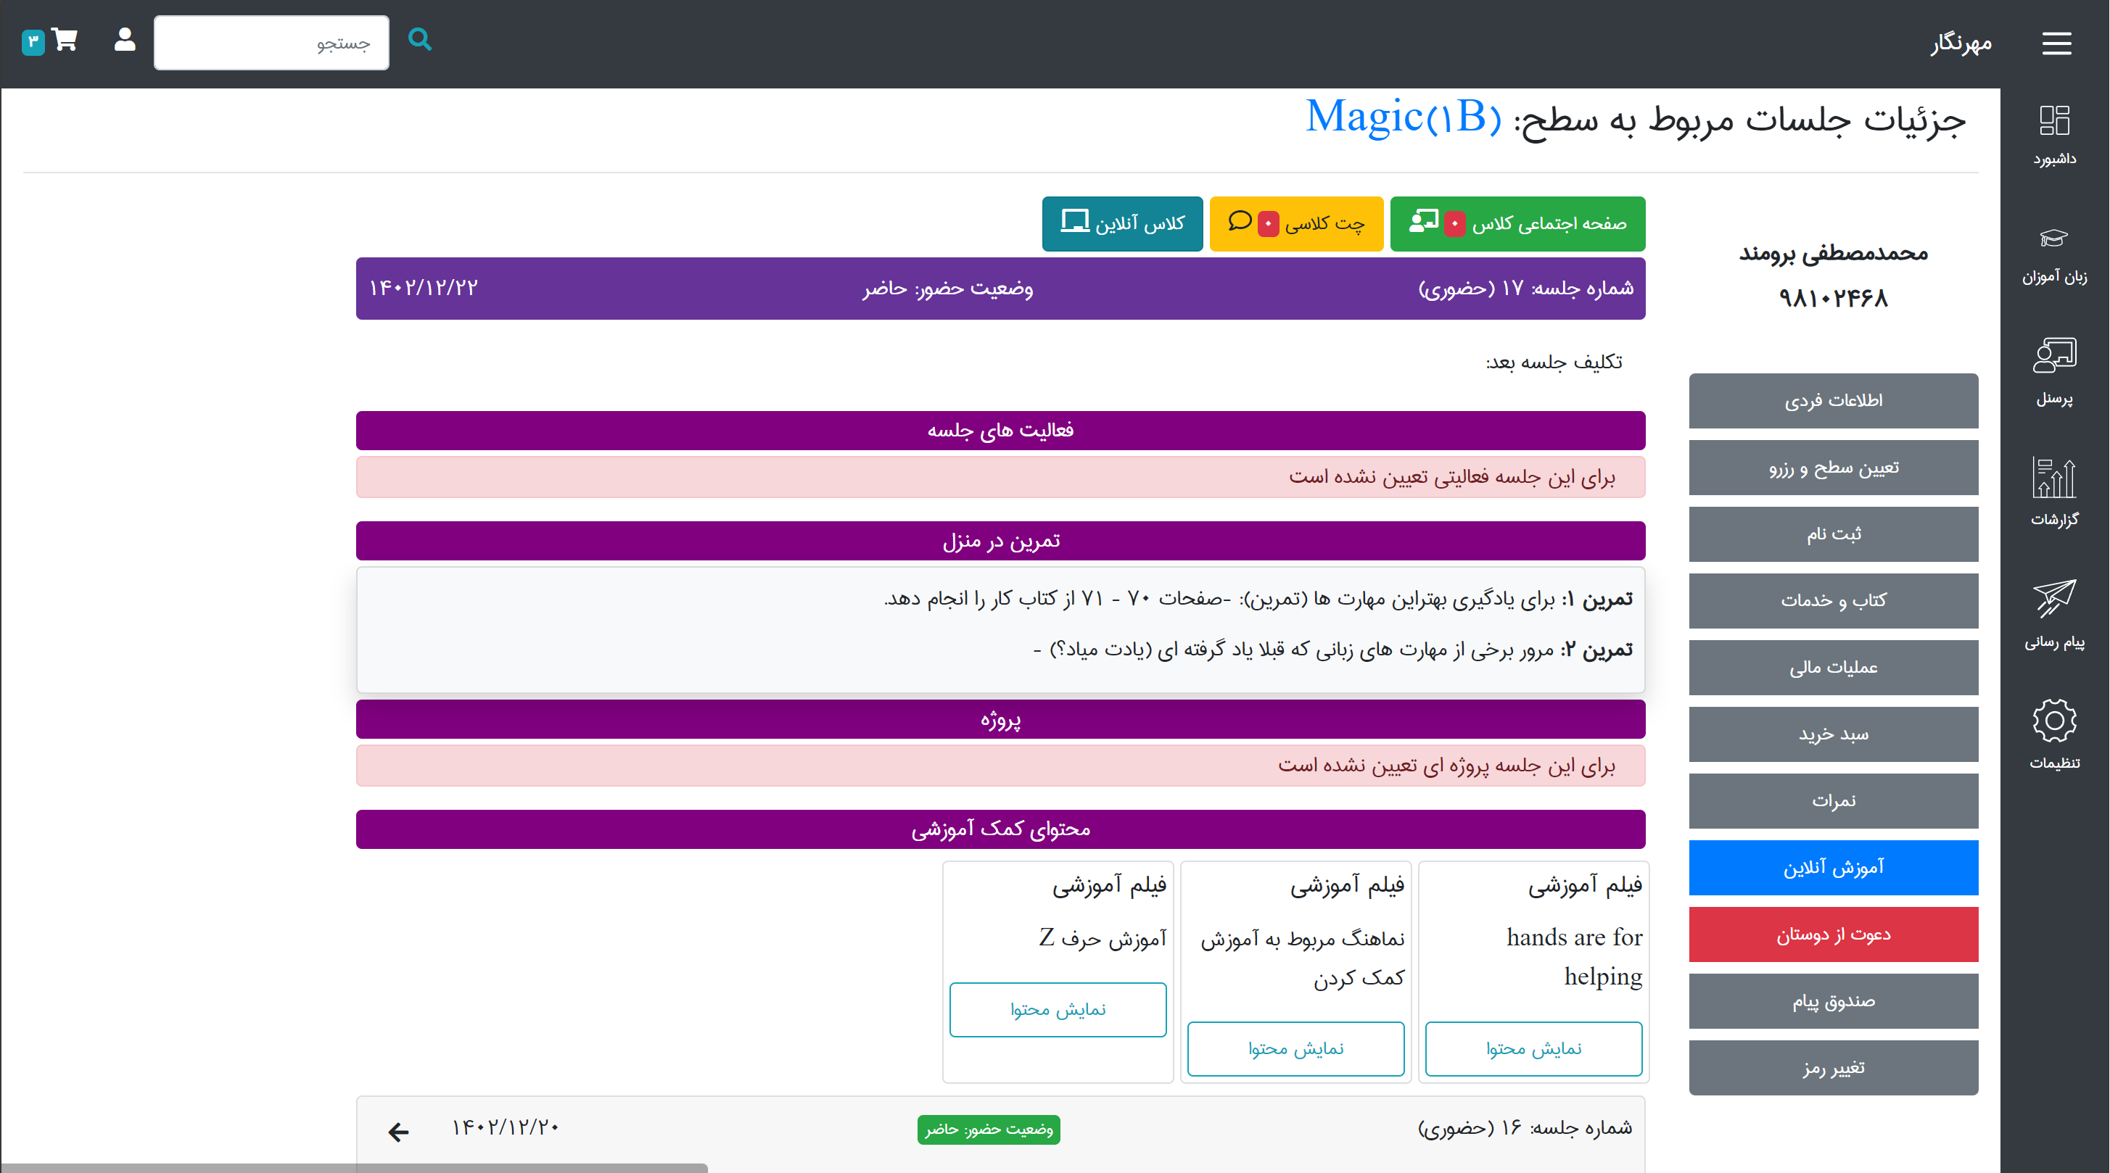Click the search magnifier icon
The image size is (2110, 1173).
tap(419, 40)
